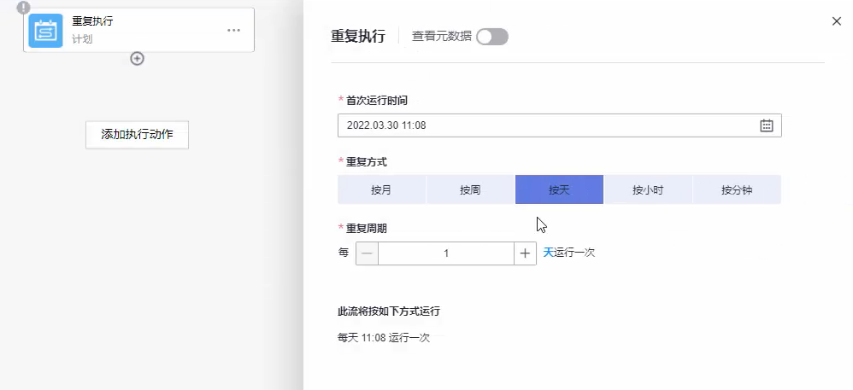The width and height of the screenshot is (853, 390).
Task: Select the 按周 repeat mode
Action: tap(470, 190)
